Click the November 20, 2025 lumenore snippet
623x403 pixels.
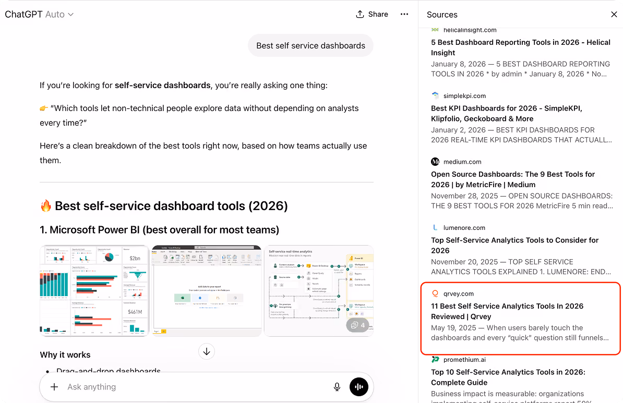521,267
